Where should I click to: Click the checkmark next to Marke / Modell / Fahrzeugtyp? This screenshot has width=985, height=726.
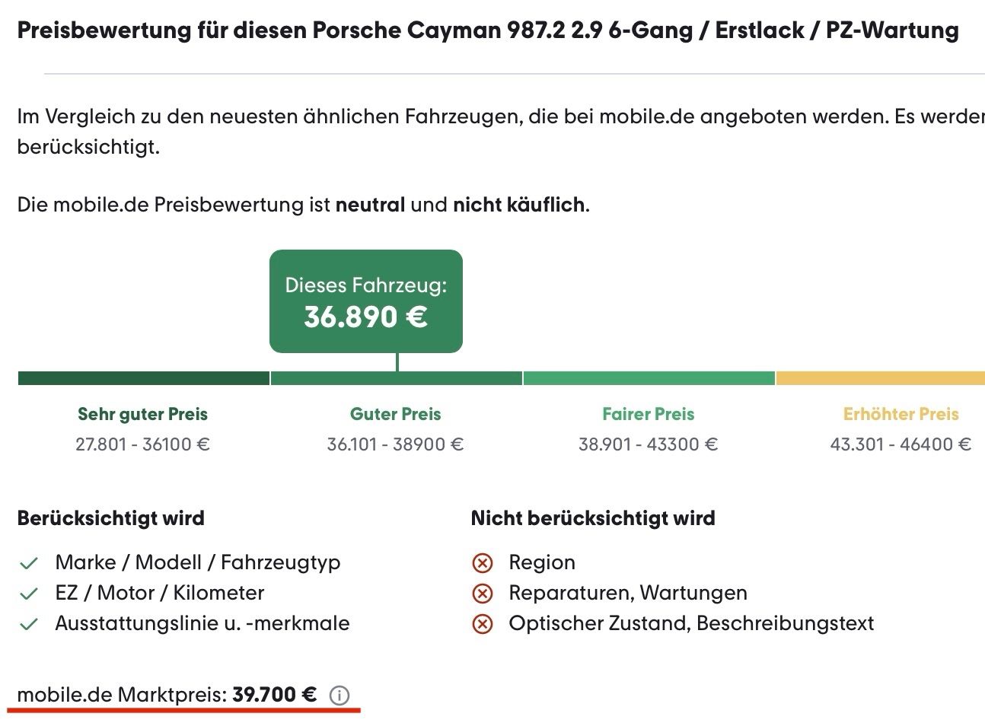point(29,563)
